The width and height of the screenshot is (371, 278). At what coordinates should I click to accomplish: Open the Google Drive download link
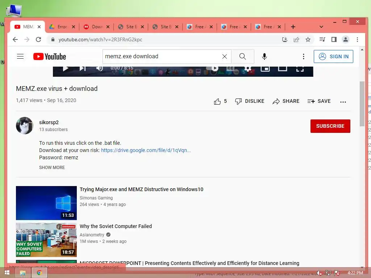146,150
